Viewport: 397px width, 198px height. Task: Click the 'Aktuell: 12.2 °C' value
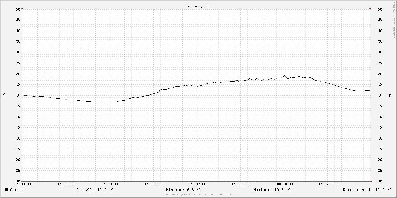[x=95, y=190]
